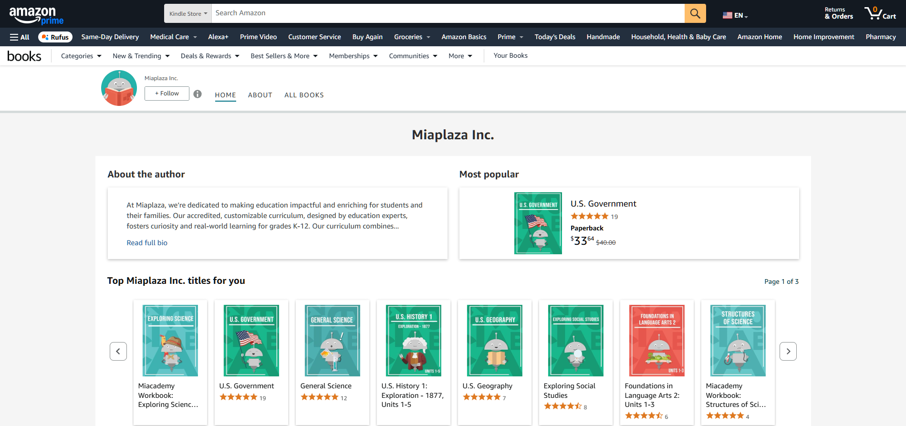Open Buy Again nav item
Screen dimensions: 906x426
[x=367, y=37]
